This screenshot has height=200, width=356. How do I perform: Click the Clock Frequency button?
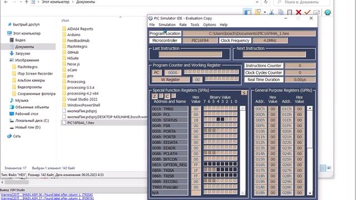tap(235, 41)
